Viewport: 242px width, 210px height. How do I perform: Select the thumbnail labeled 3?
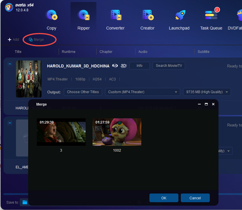(61, 132)
